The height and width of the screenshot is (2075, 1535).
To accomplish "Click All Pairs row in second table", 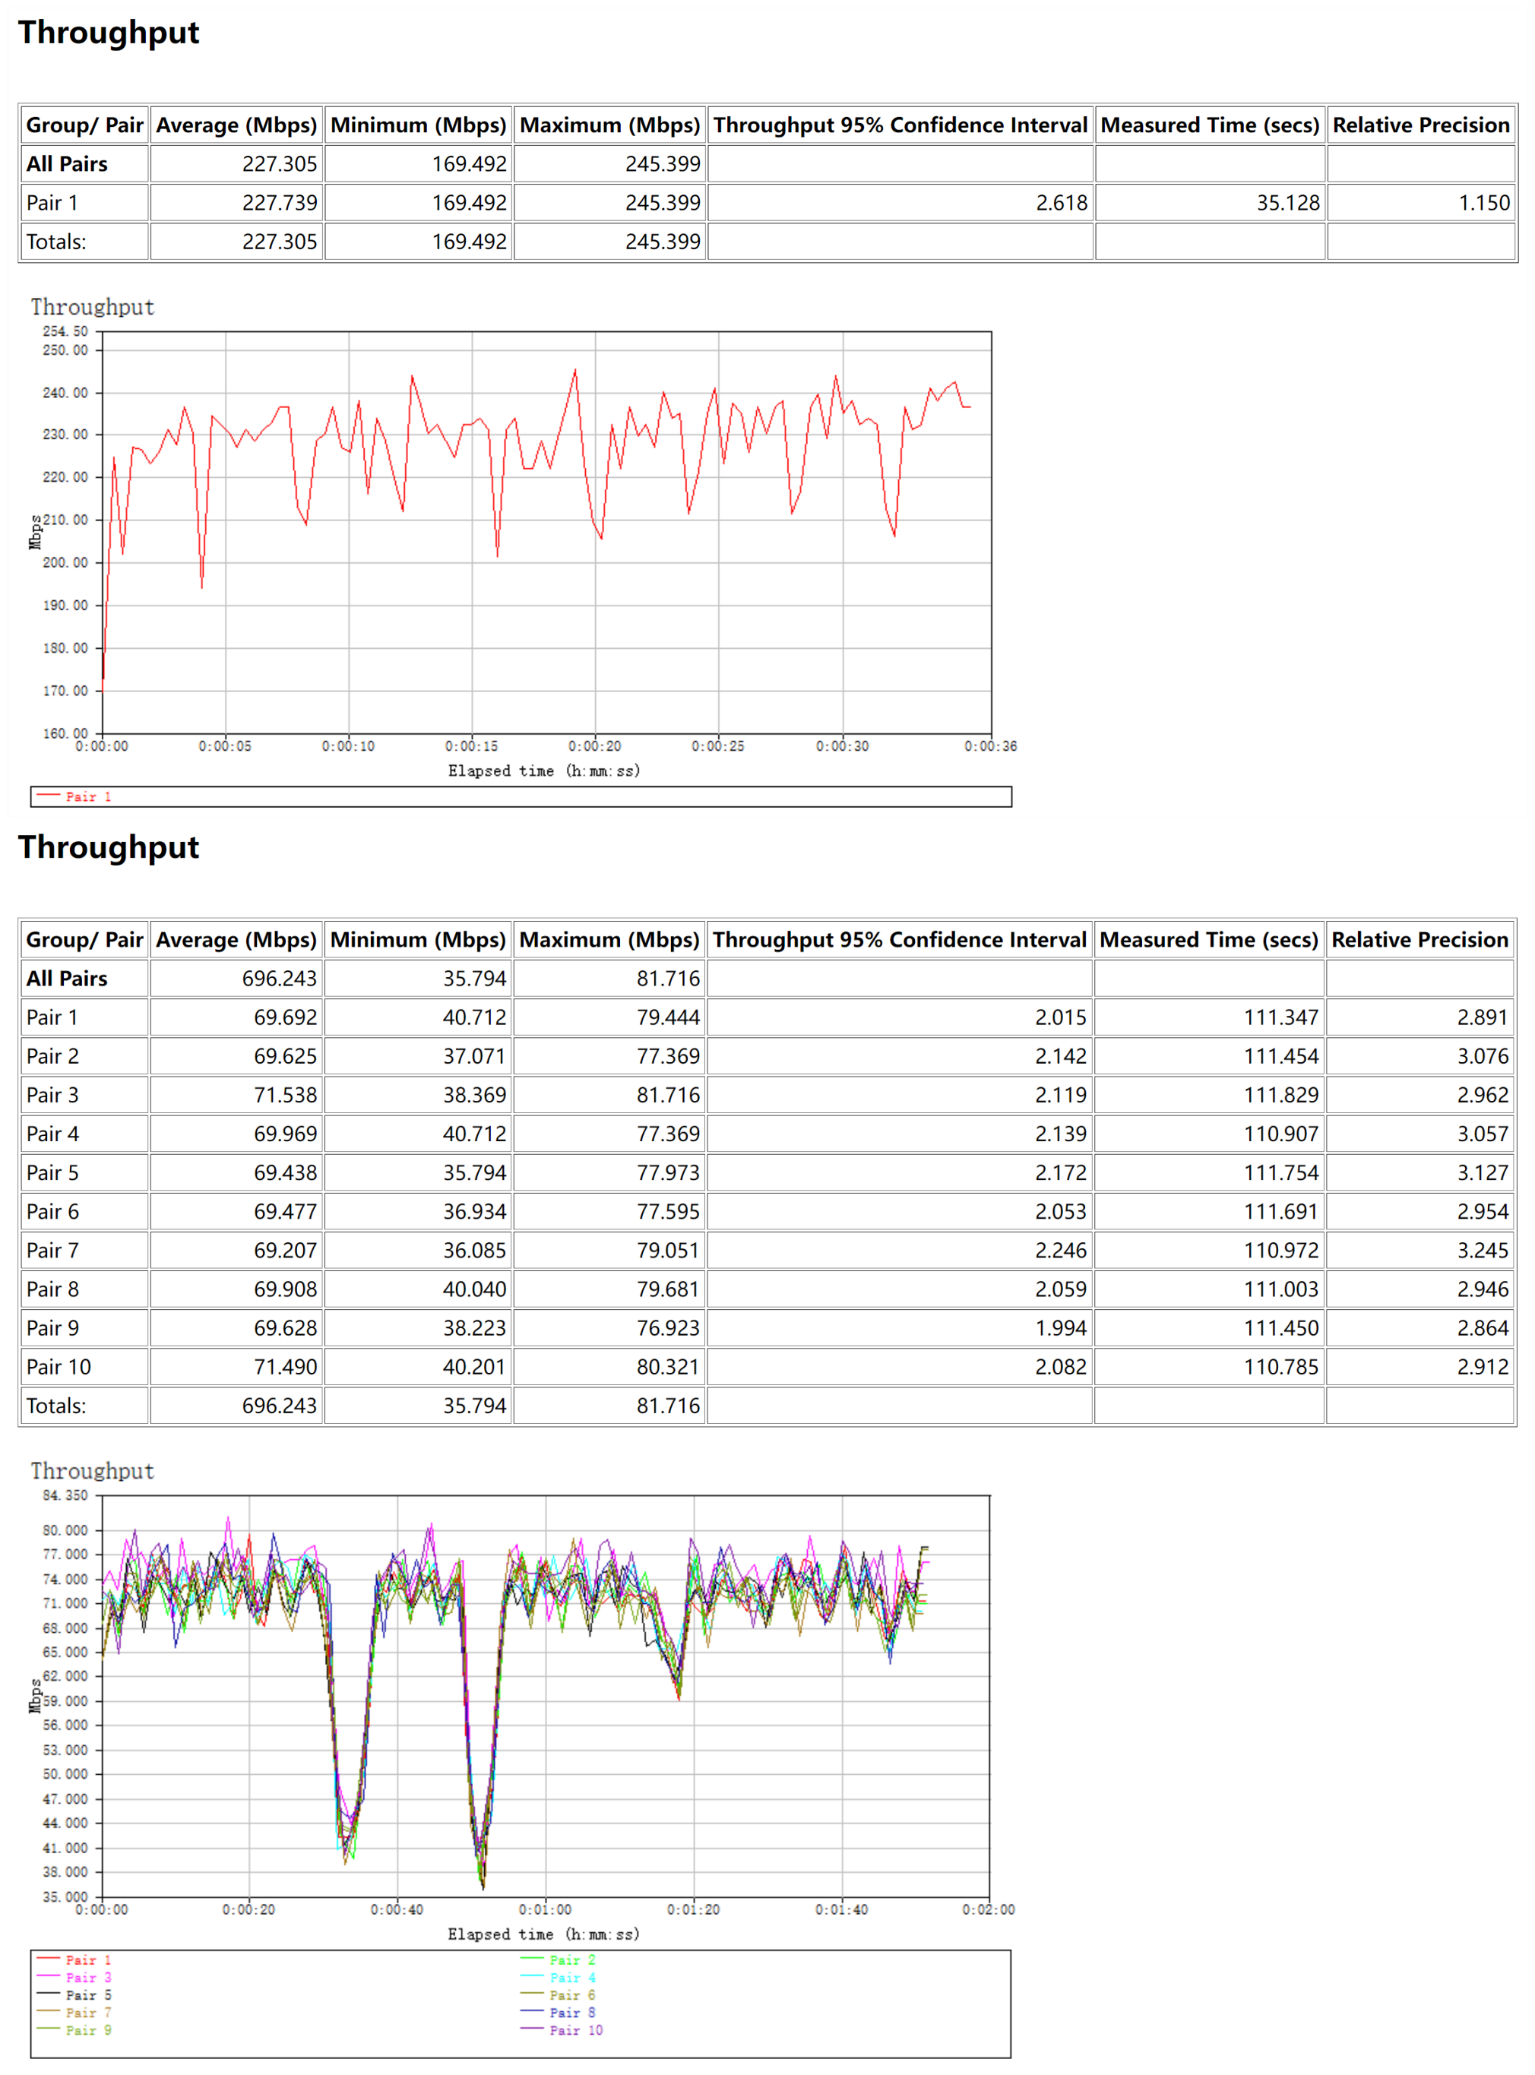I will (x=67, y=979).
